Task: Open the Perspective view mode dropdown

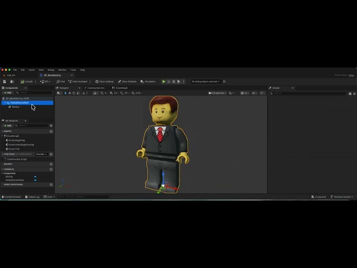Action: [218, 93]
